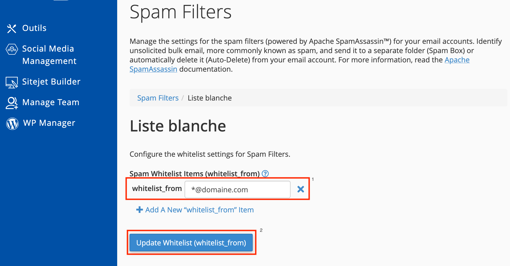Open WP Manager from sidebar

coord(49,123)
